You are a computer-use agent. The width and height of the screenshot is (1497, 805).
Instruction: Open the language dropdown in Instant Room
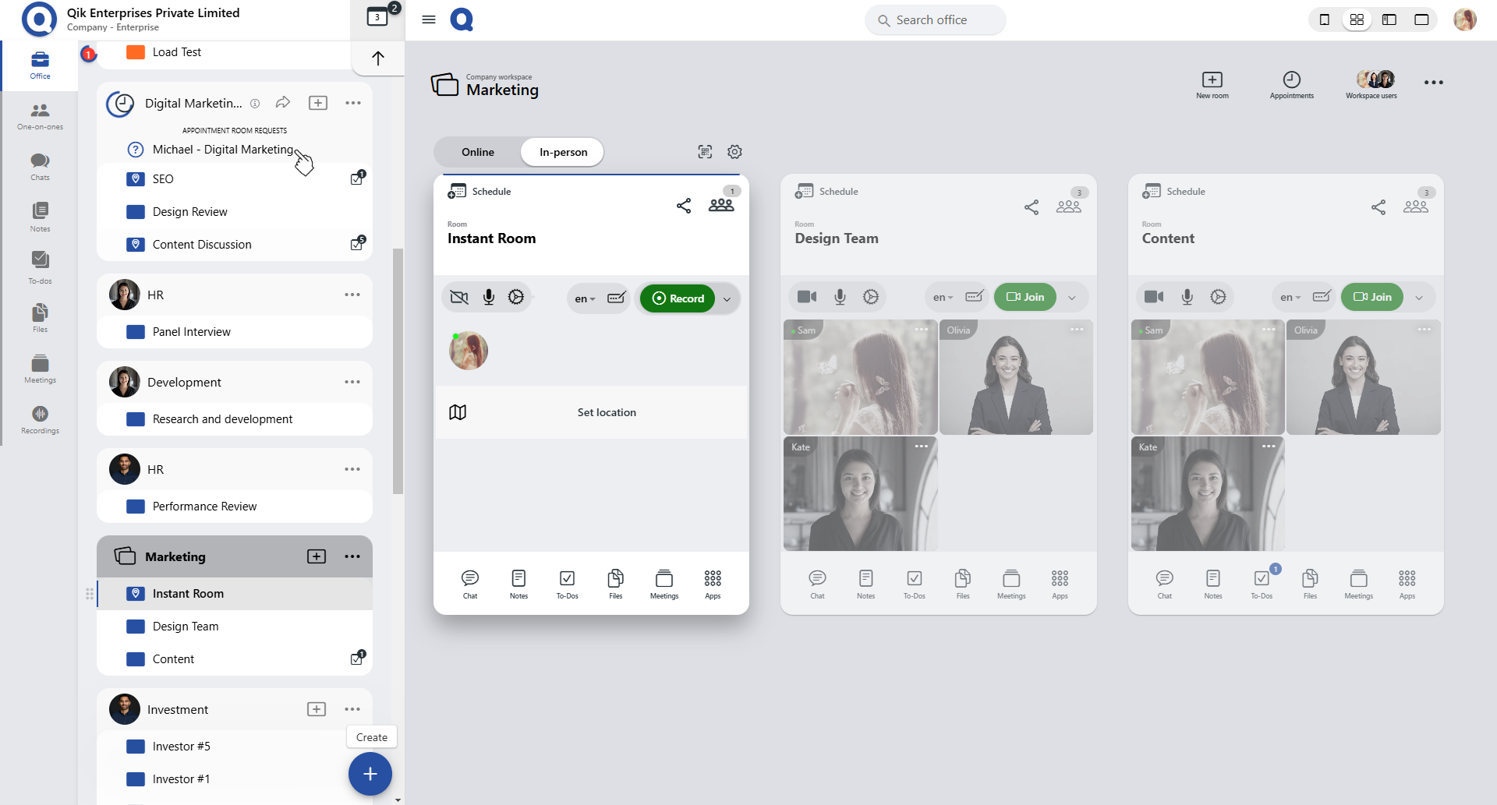(585, 298)
